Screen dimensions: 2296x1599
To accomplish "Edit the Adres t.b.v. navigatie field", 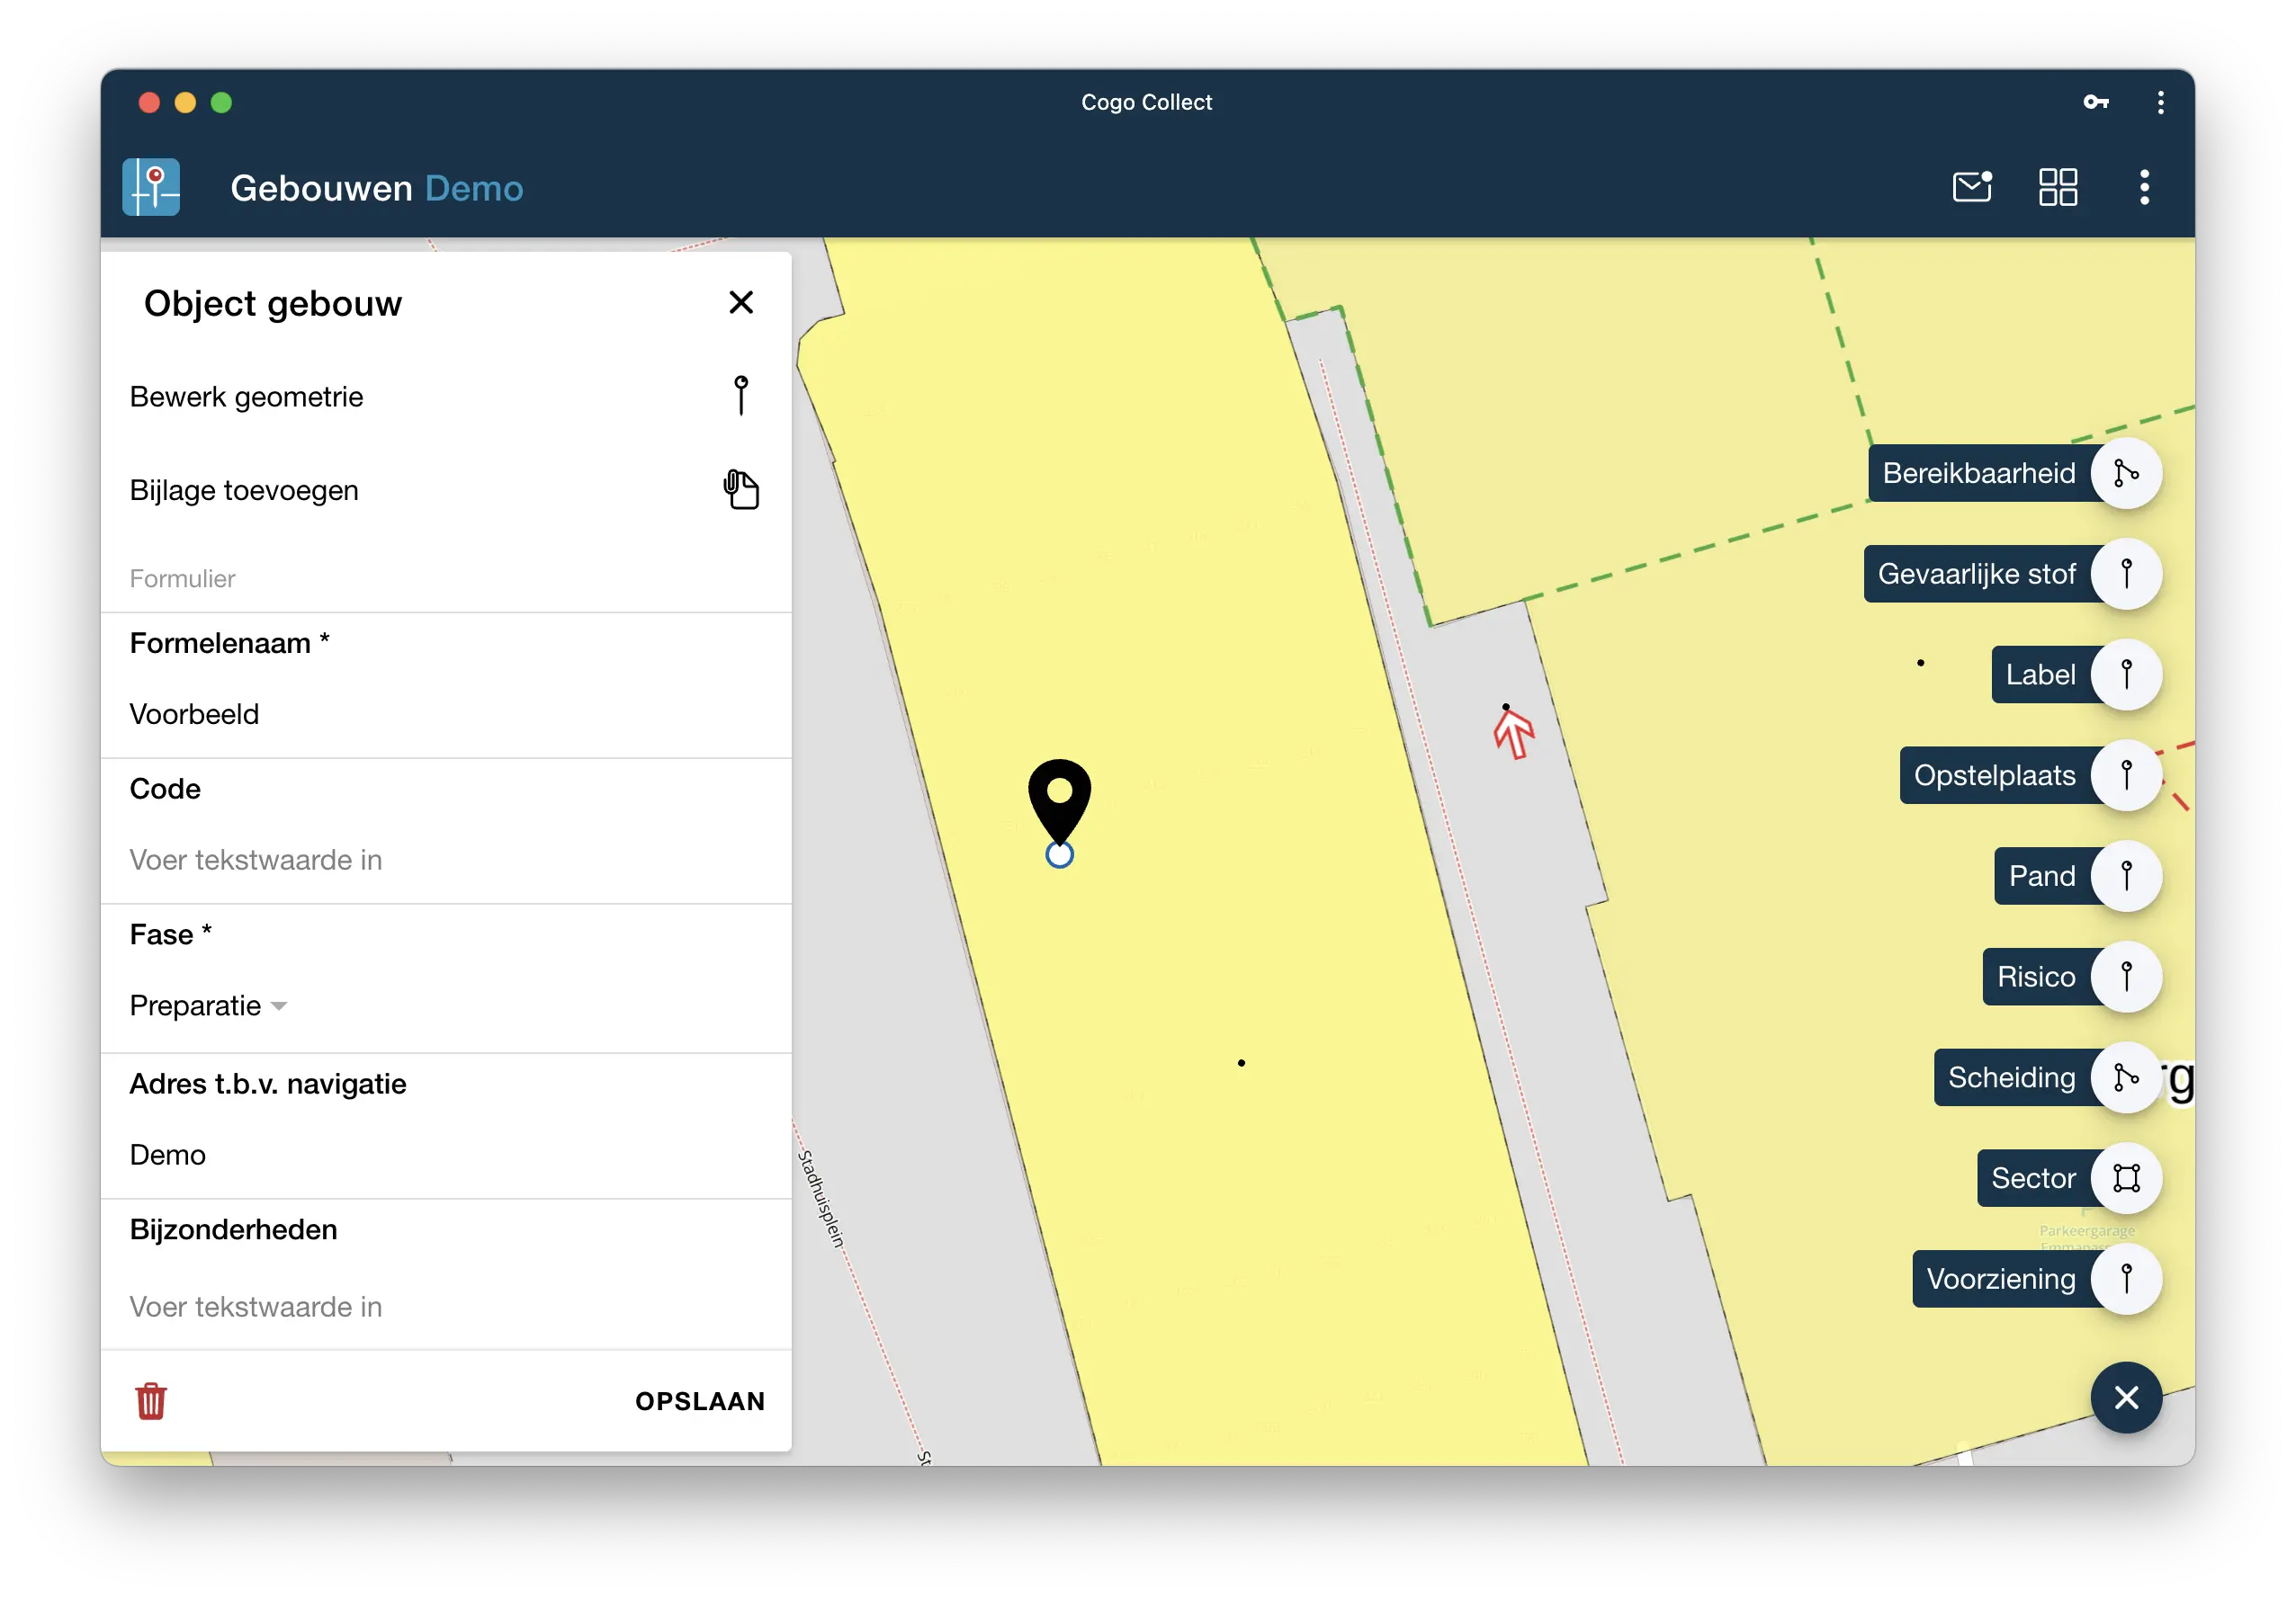I will coord(446,1156).
